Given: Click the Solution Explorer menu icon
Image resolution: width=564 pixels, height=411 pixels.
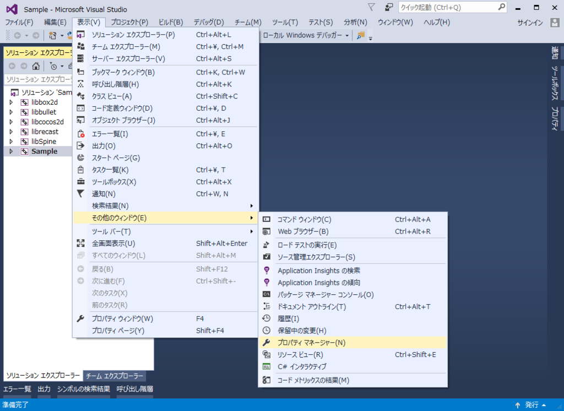Looking at the screenshot, I should [x=80, y=35].
